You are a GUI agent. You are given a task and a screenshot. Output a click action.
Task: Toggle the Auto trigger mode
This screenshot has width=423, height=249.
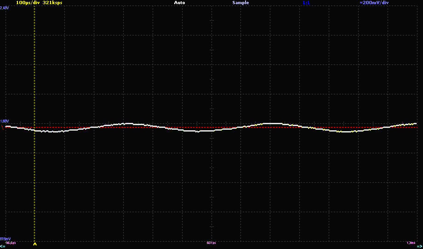pos(180,3)
